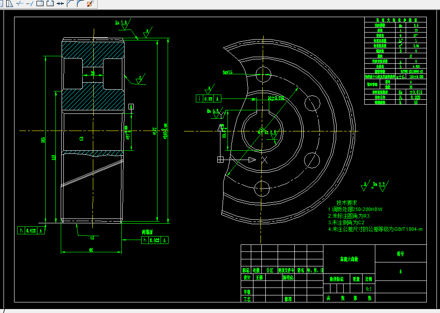Click the 工艺 cell in title block

point(247,299)
